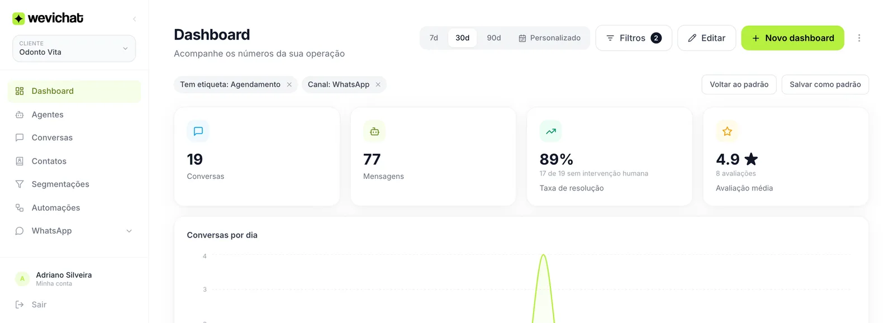The image size is (894, 323).
Task: Click the Conversas chat bubble sidebar icon
Action: [20, 137]
